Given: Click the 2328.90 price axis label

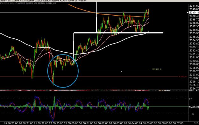Looking at the screenshot, I should click(194, 68).
